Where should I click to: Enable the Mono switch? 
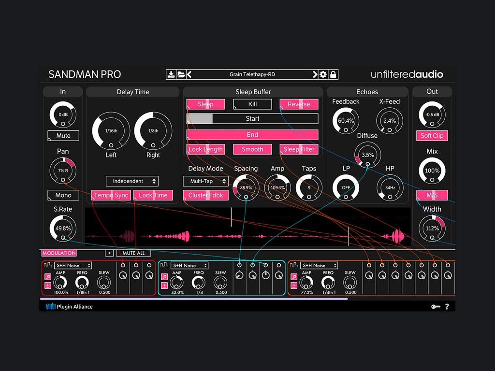(63, 195)
